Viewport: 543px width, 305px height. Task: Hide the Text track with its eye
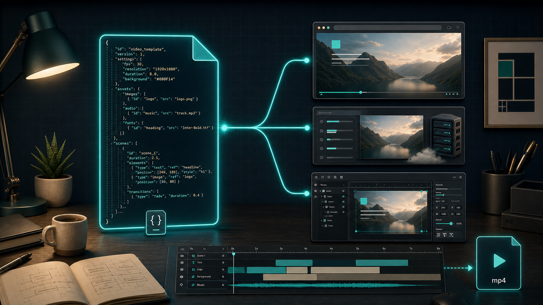(x=182, y=263)
